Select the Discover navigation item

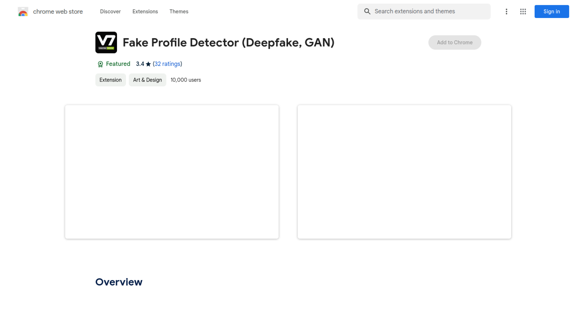coord(110,11)
